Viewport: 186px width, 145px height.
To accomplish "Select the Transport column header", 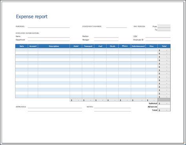I will coord(88,46).
